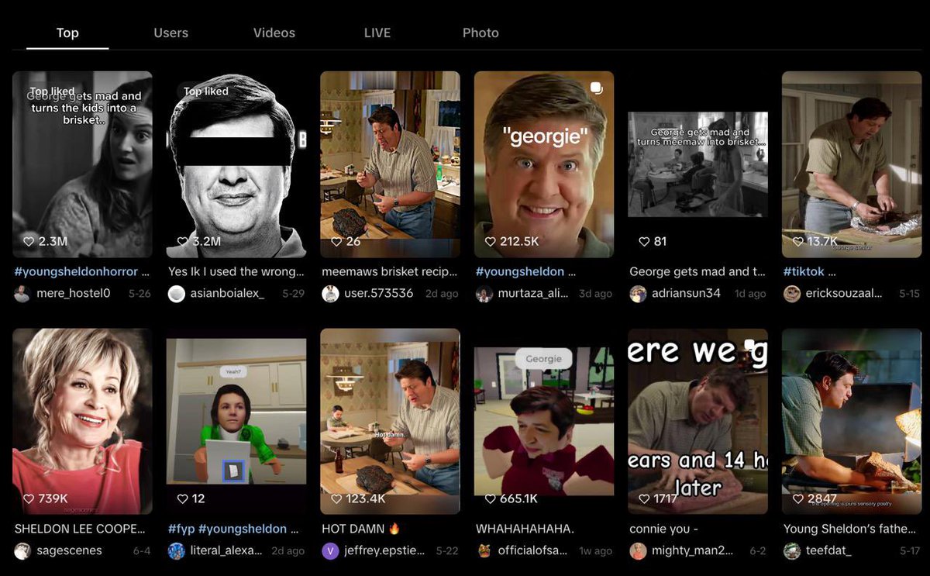Open jeffrey.epstie profile avatar with letter V
Viewport: 930px width, 576px height.
330,551
